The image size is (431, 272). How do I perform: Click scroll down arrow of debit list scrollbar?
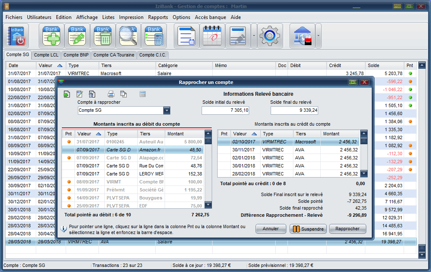(x=208, y=205)
